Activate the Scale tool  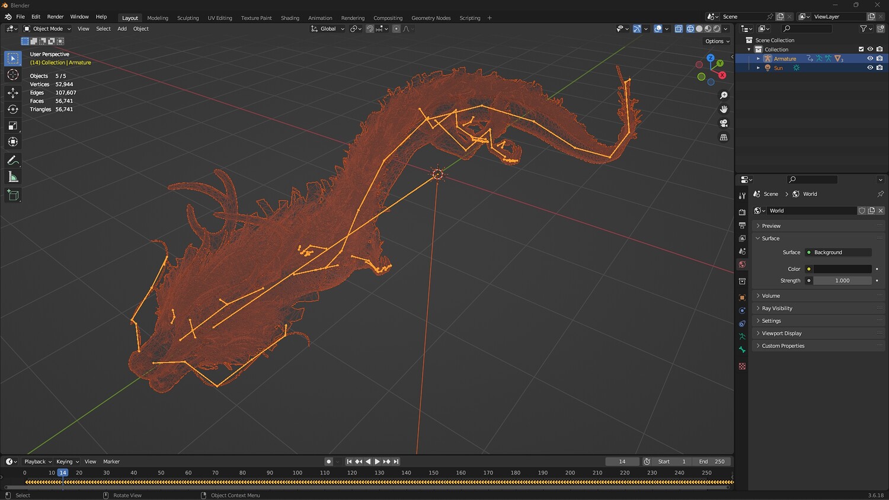12,126
